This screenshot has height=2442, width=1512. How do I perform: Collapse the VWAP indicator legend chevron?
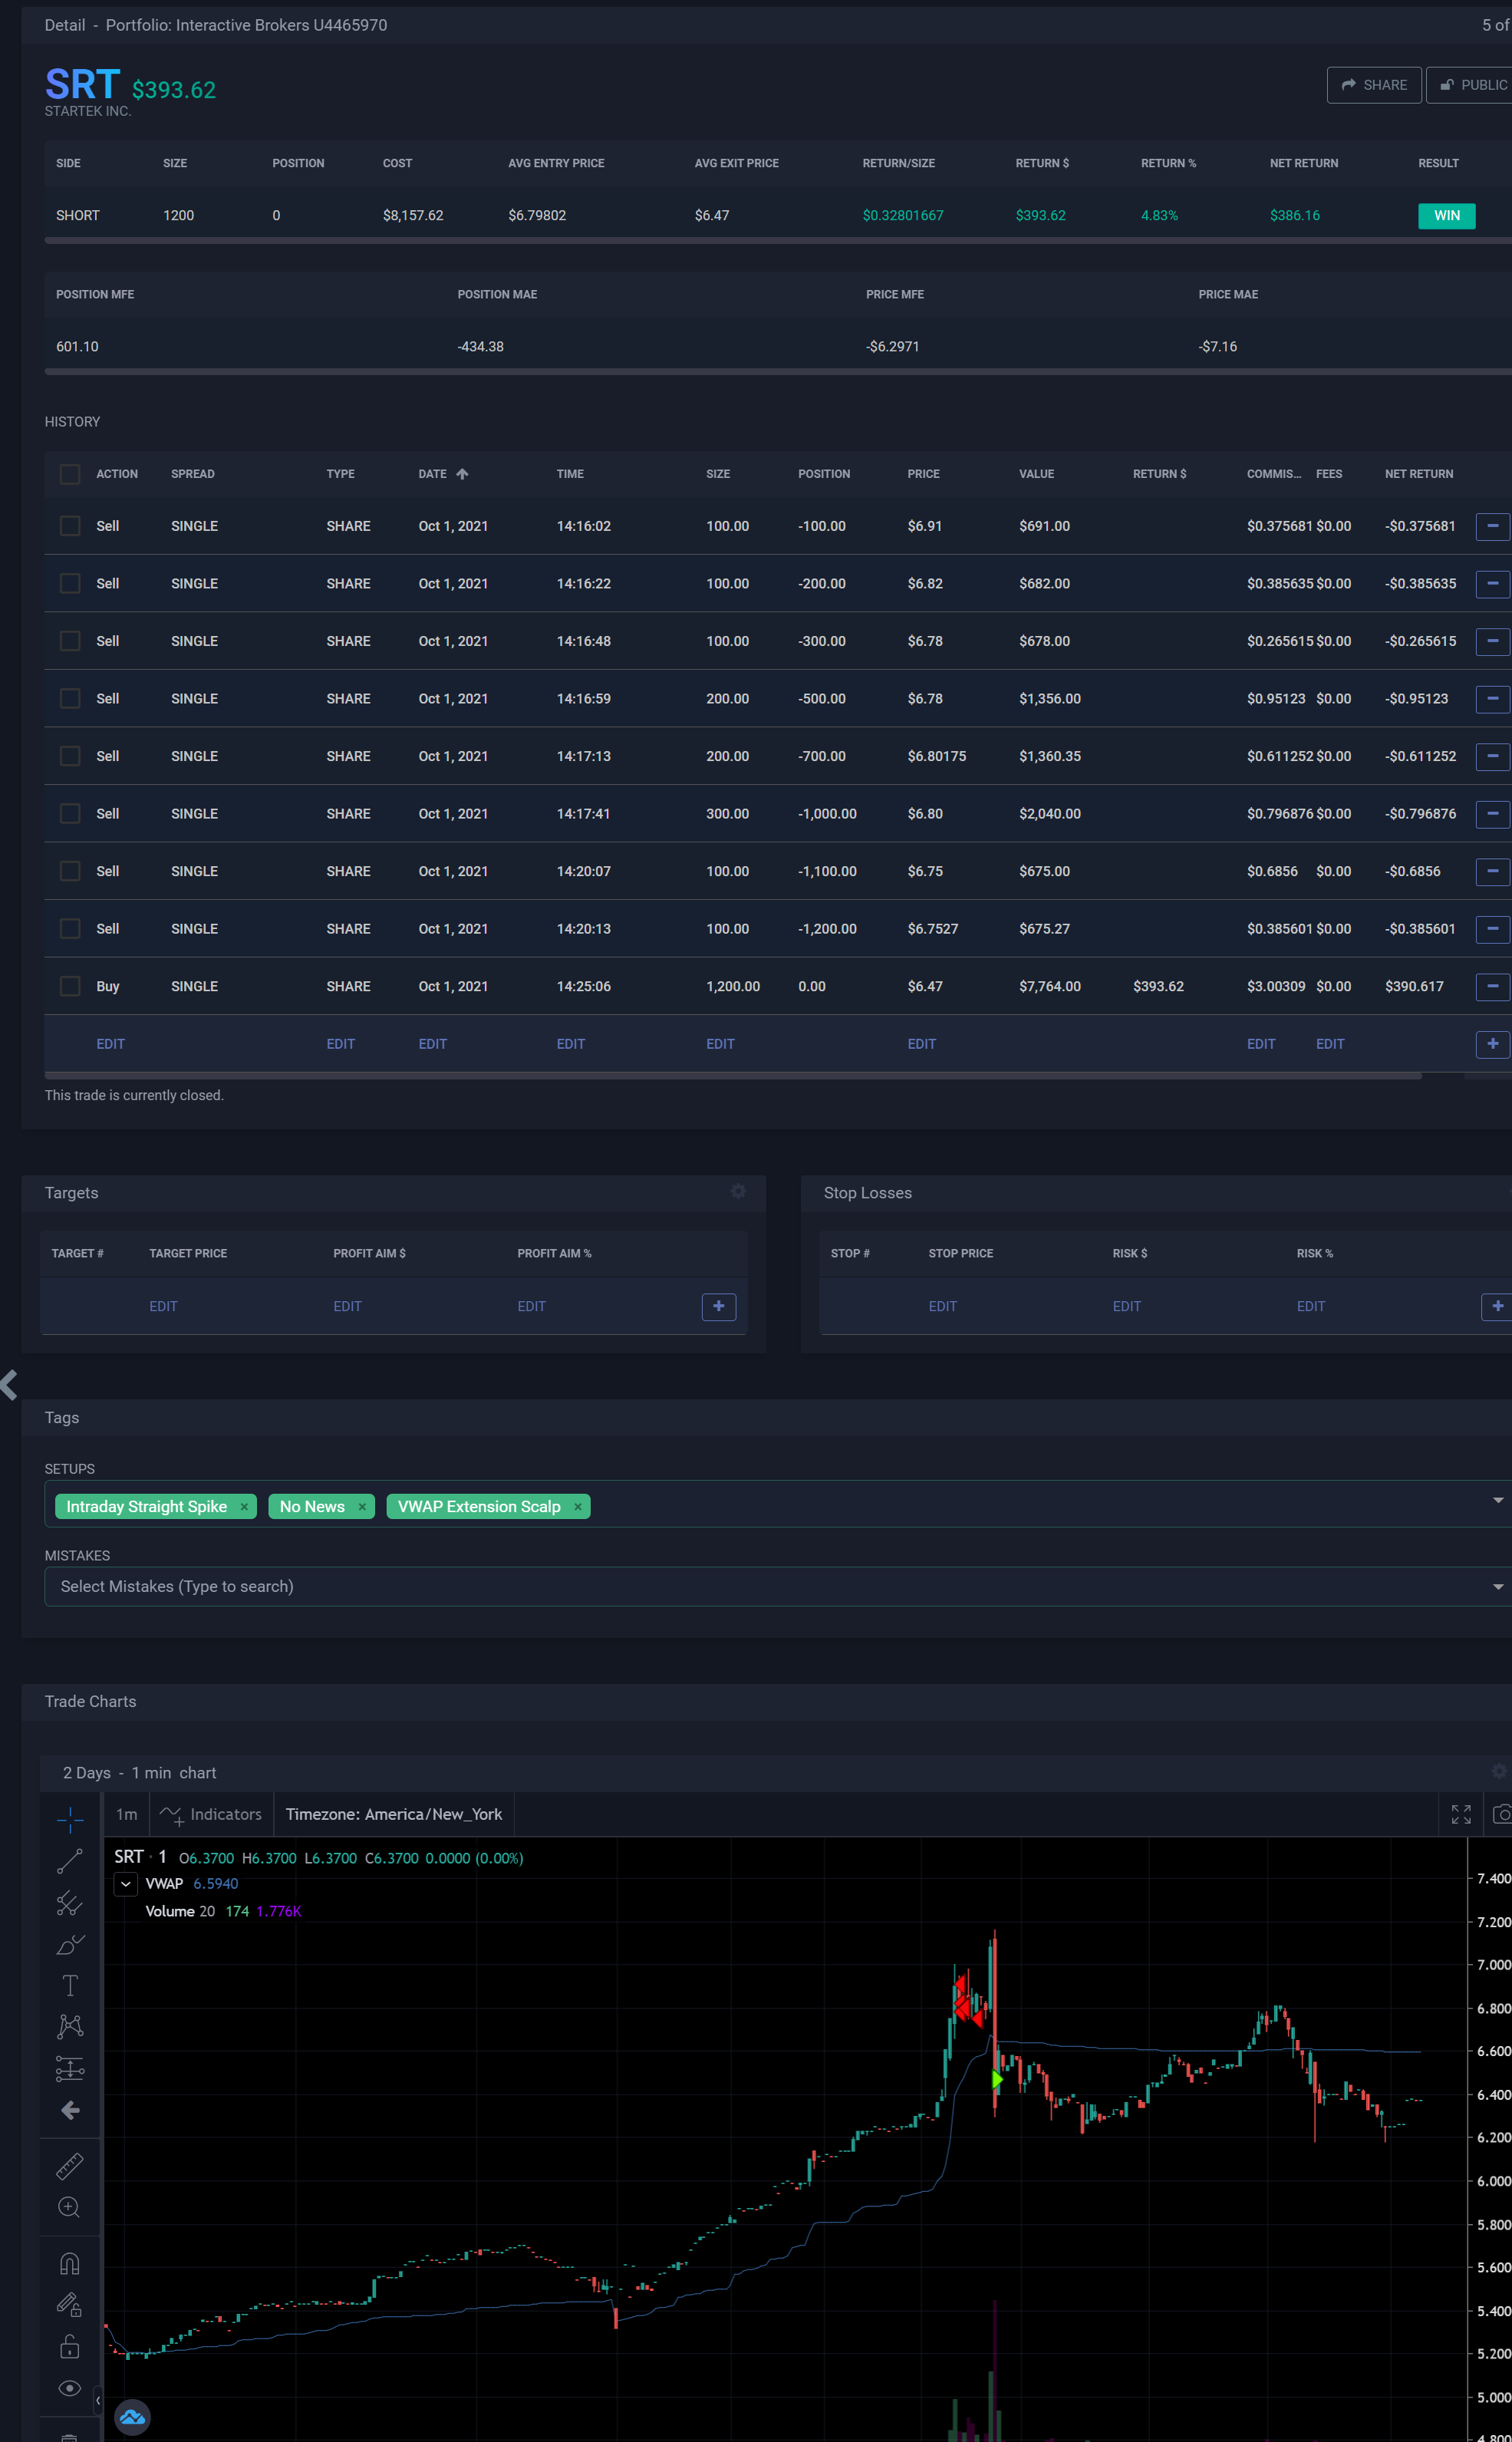[126, 1884]
